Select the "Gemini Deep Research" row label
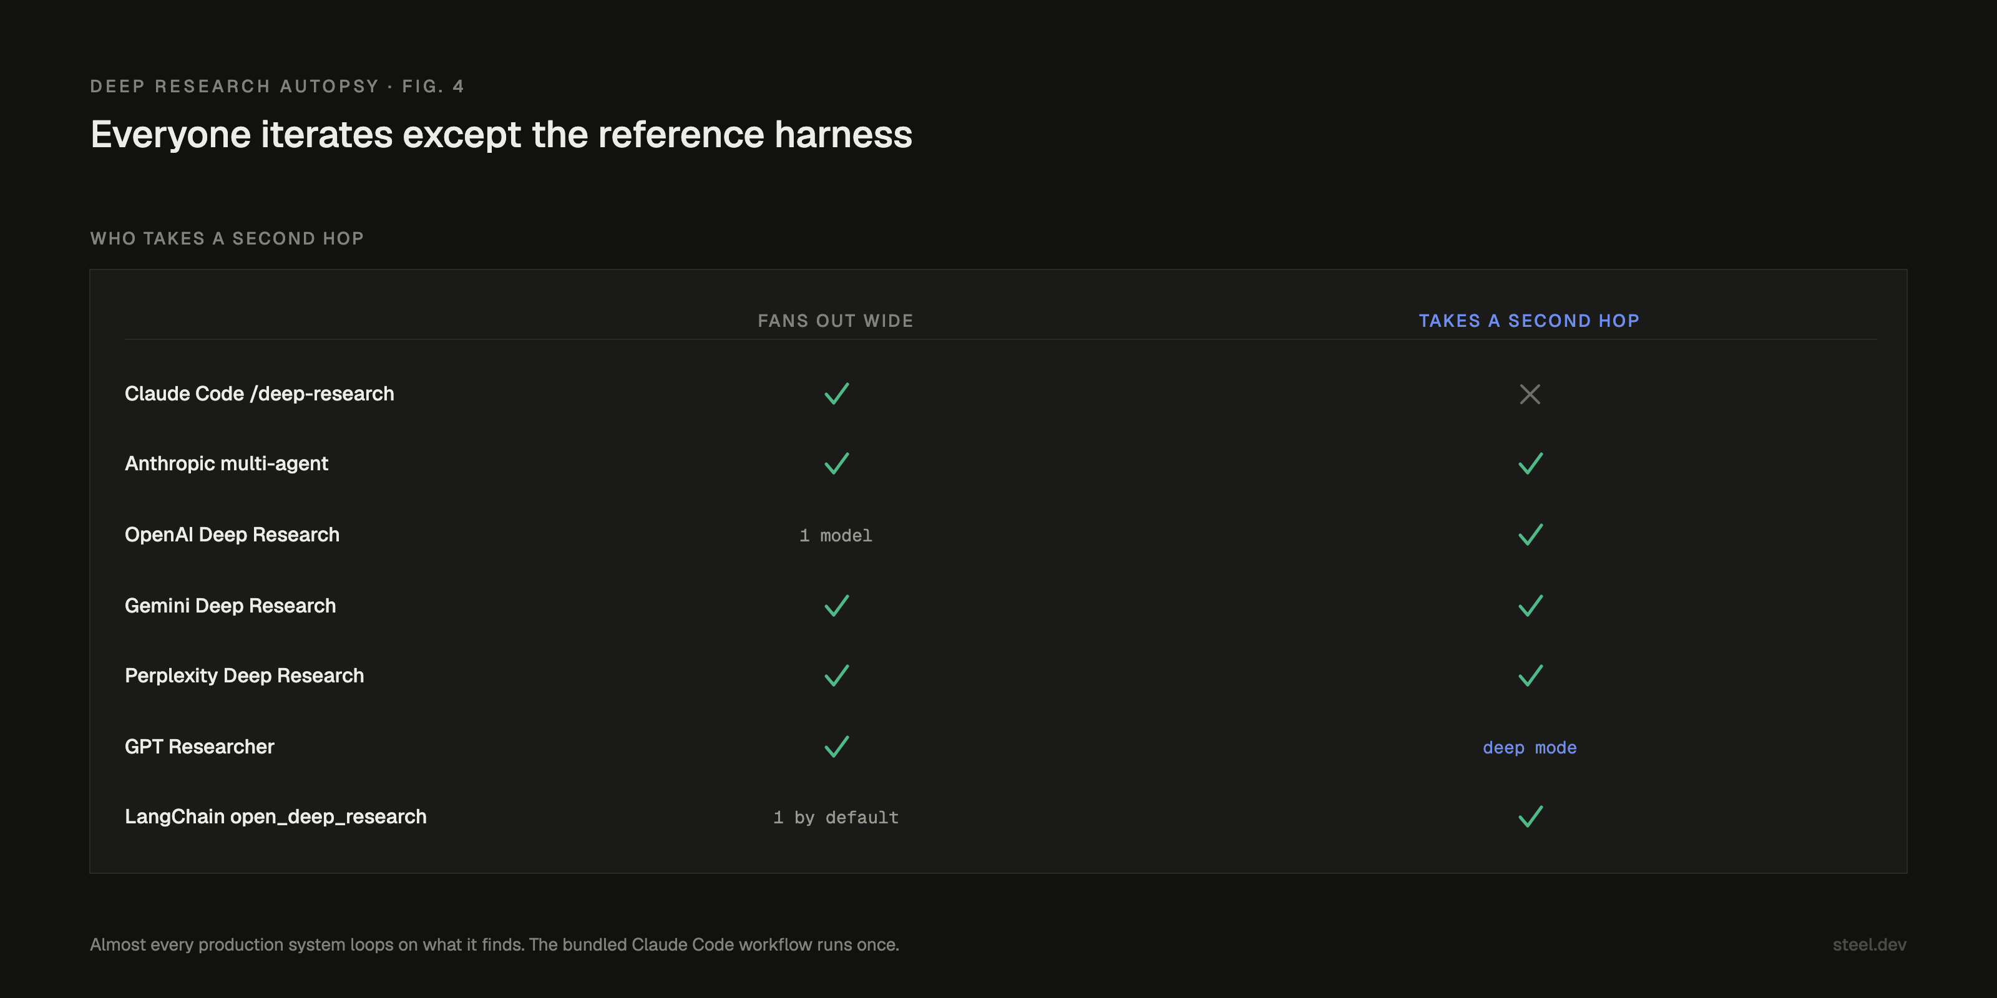The height and width of the screenshot is (998, 1997). 230,606
